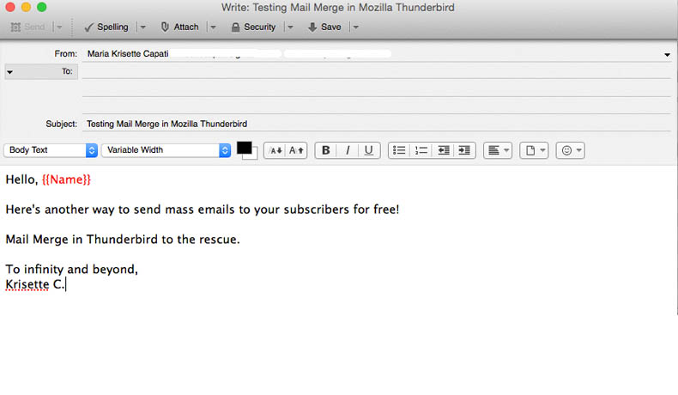Click into the To address field
The image size is (678, 395).
point(376,71)
